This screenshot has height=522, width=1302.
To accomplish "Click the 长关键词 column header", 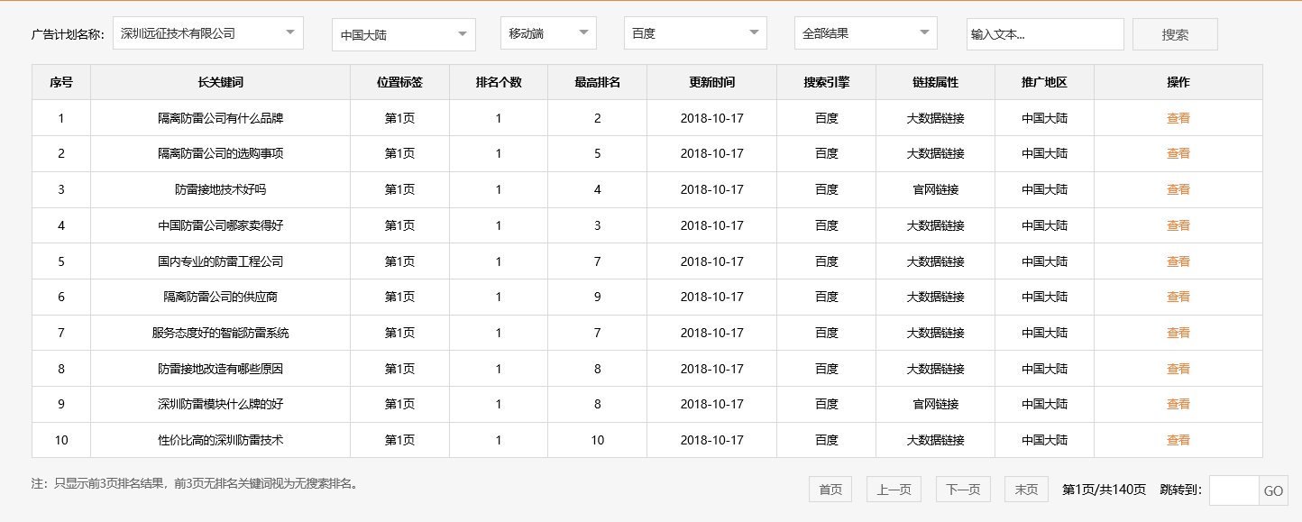I will click(219, 81).
